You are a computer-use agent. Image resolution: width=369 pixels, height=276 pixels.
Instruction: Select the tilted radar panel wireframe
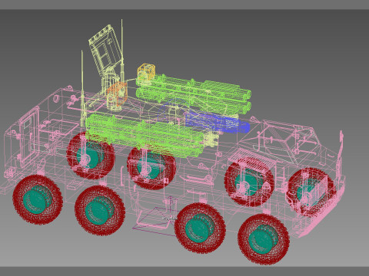[x=105, y=49]
